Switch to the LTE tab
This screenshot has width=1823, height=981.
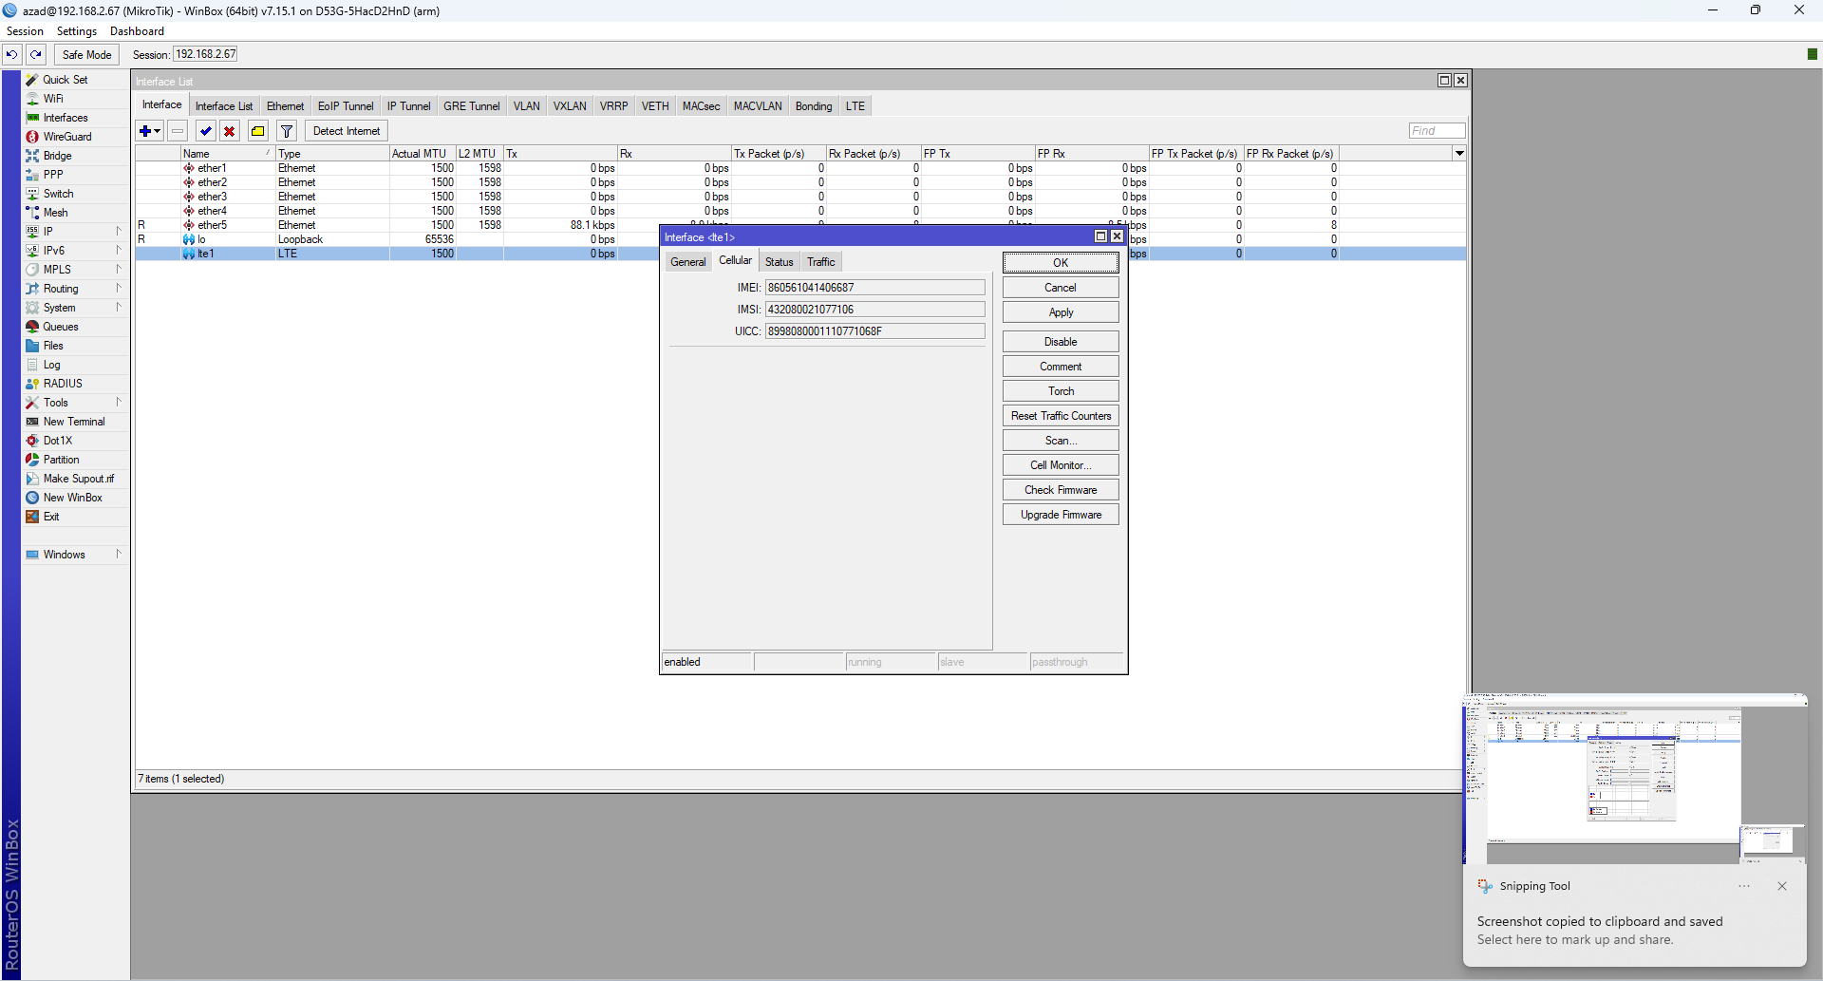[855, 106]
